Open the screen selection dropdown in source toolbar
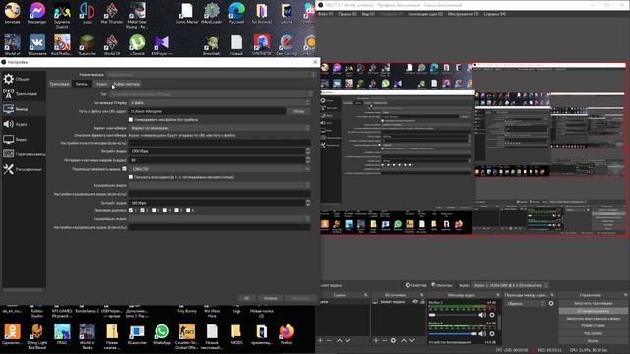Viewport: 630px width, 354px height. [510, 285]
